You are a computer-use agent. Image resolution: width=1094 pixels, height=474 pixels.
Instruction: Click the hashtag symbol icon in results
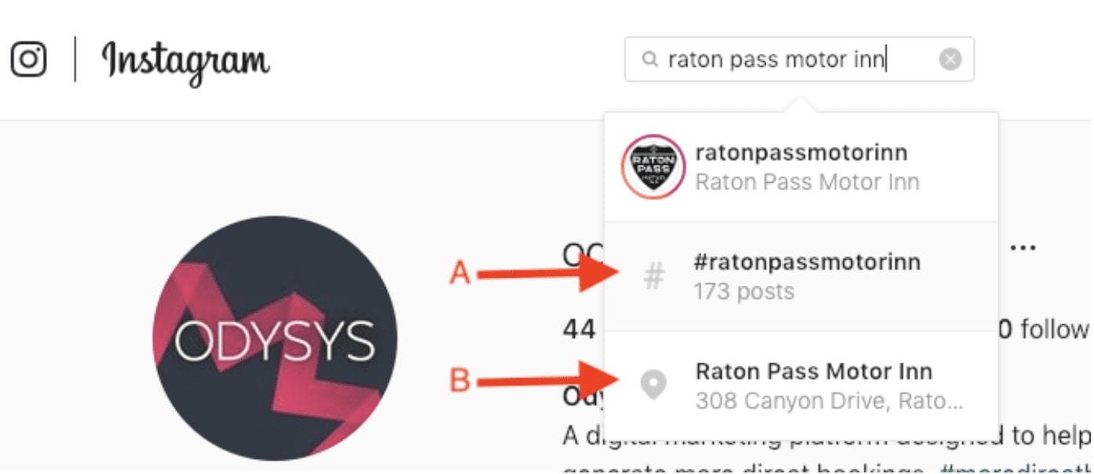[653, 276]
